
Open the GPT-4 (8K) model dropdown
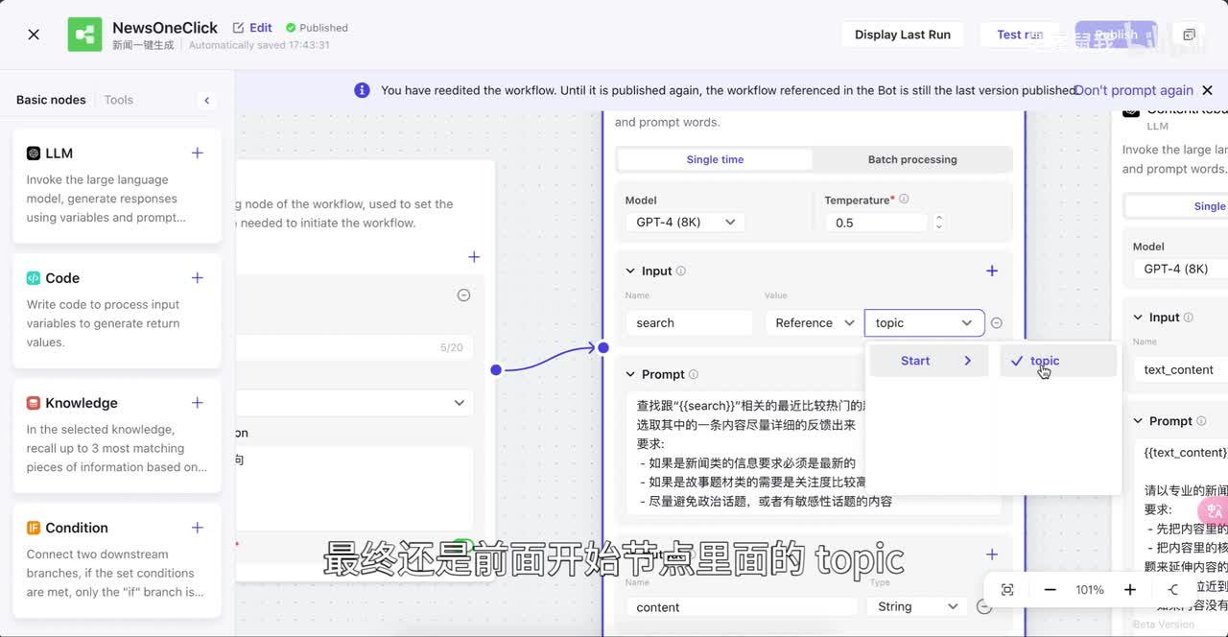click(685, 223)
